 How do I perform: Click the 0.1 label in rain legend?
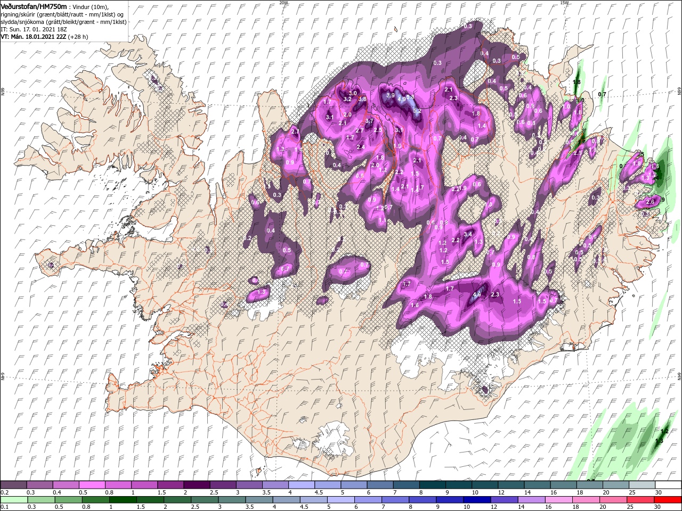(5, 507)
